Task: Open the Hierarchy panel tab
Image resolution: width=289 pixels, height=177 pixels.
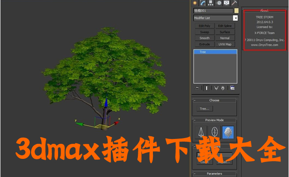Action: pos(211,3)
